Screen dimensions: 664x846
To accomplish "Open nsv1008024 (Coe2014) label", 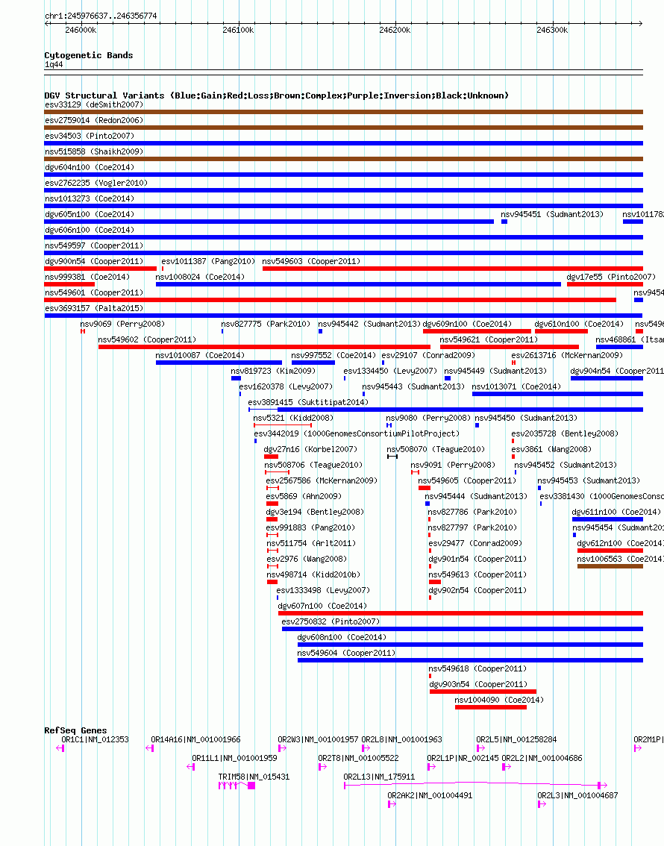I will click(200, 277).
